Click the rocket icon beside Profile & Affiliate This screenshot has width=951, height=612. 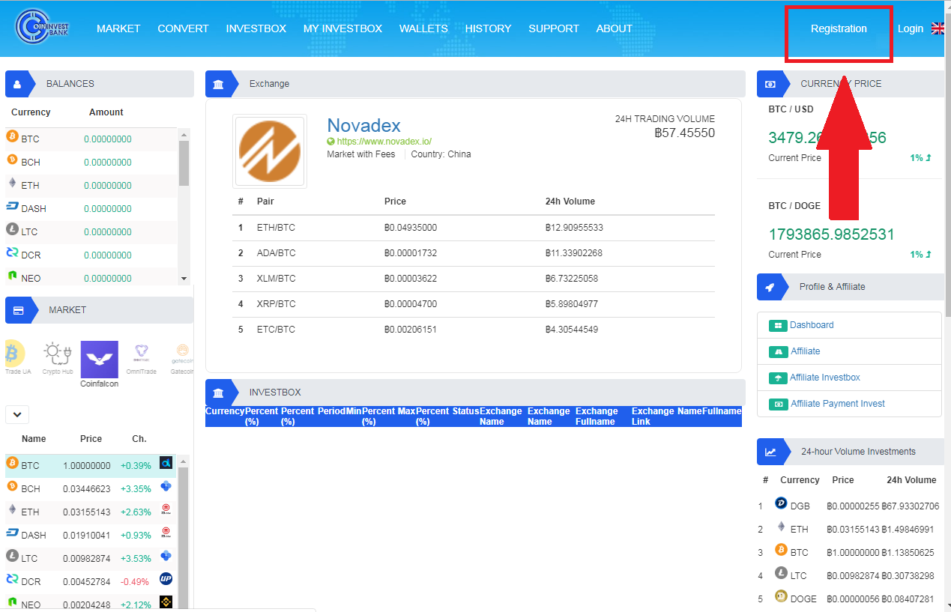pos(770,287)
